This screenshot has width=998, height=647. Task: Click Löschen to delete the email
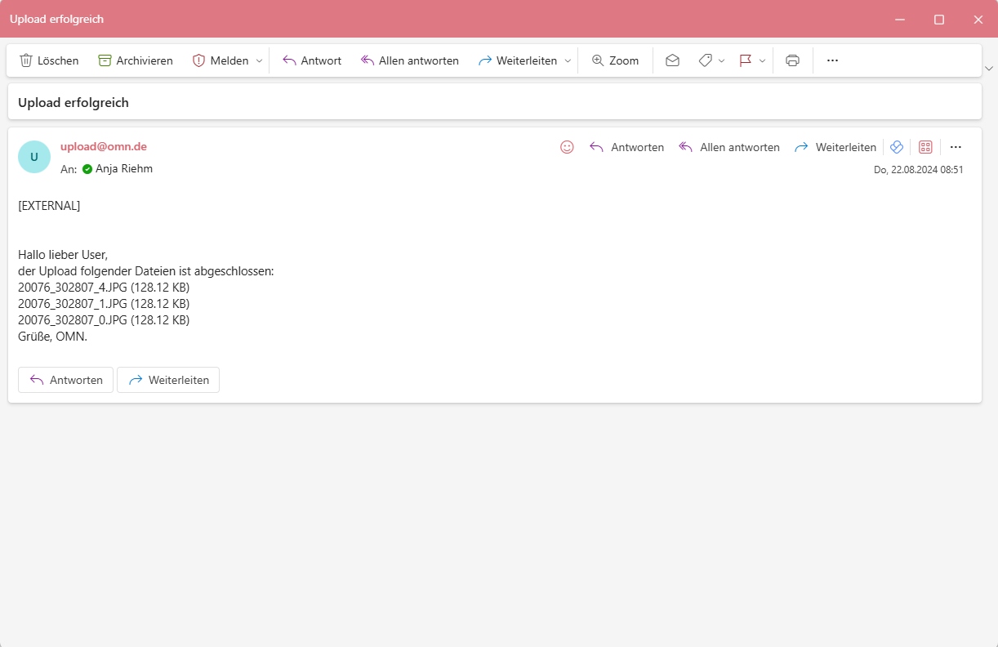click(48, 60)
